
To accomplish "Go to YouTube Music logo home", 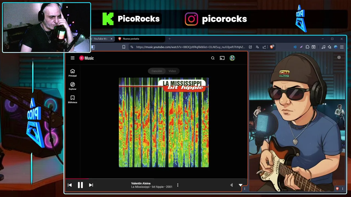I will 86,58.
